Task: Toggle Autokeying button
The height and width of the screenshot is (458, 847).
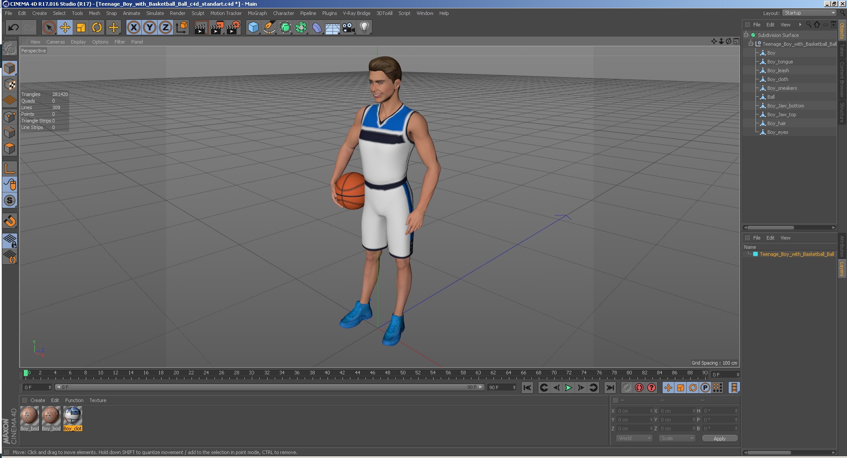Action: [x=639, y=388]
